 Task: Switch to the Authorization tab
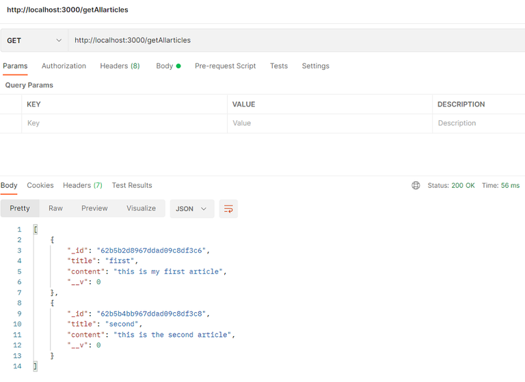[x=64, y=66]
